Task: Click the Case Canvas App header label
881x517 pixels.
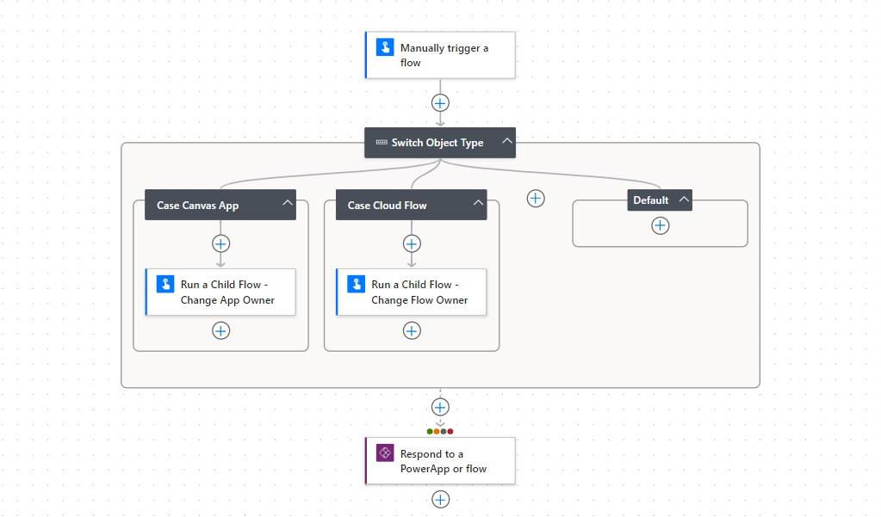Action: coord(196,205)
